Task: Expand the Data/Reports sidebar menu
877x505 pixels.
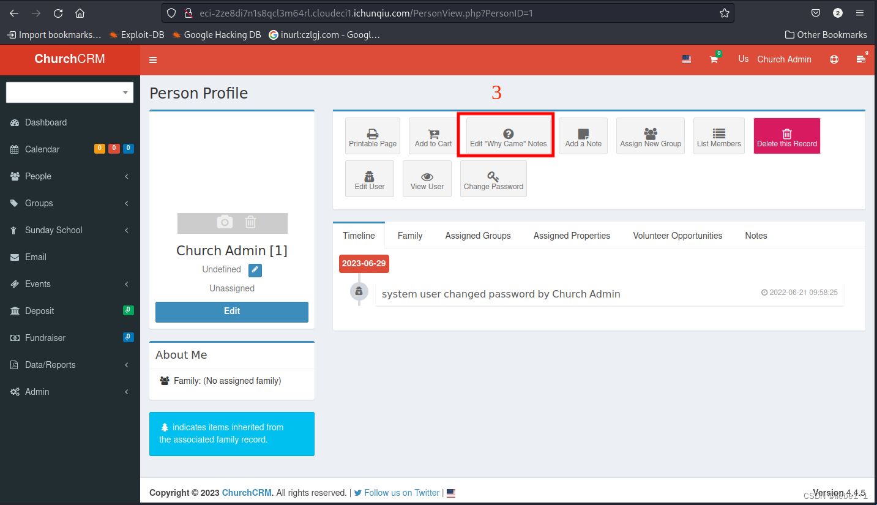Action: click(70, 365)
